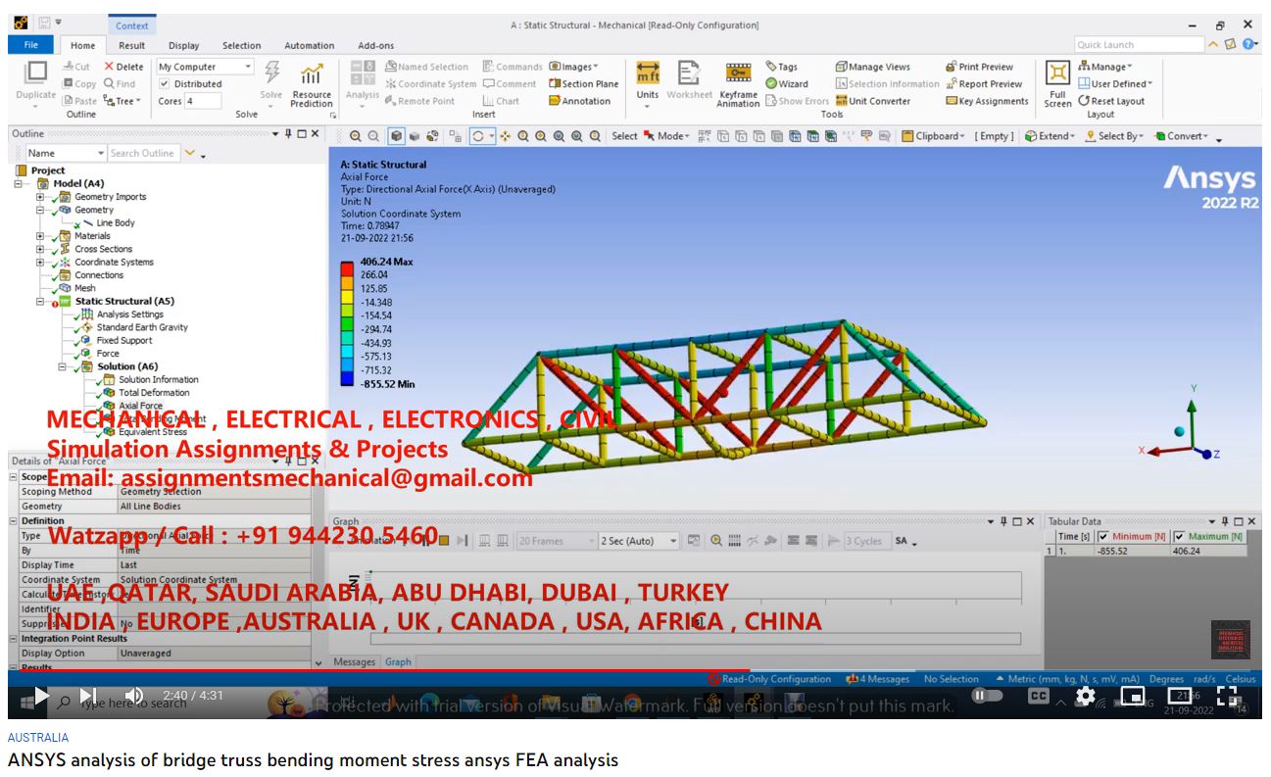Viewport: 1271px width, 777px height.
Task: Click the Select arrow tool
Action: [x=649, y=136]
